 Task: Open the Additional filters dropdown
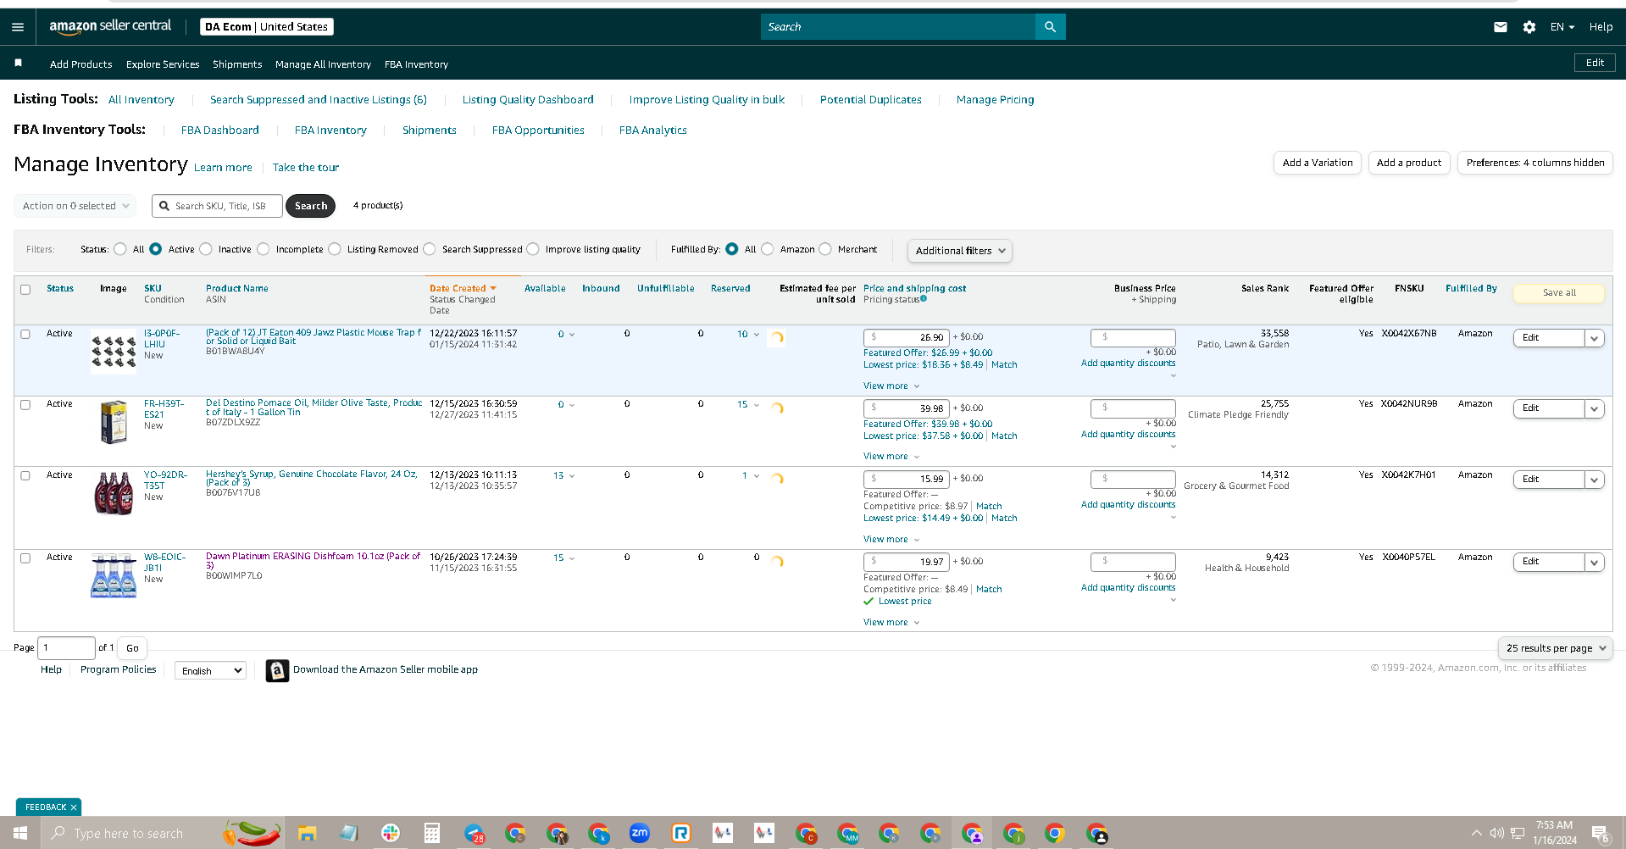click(959, 251)
